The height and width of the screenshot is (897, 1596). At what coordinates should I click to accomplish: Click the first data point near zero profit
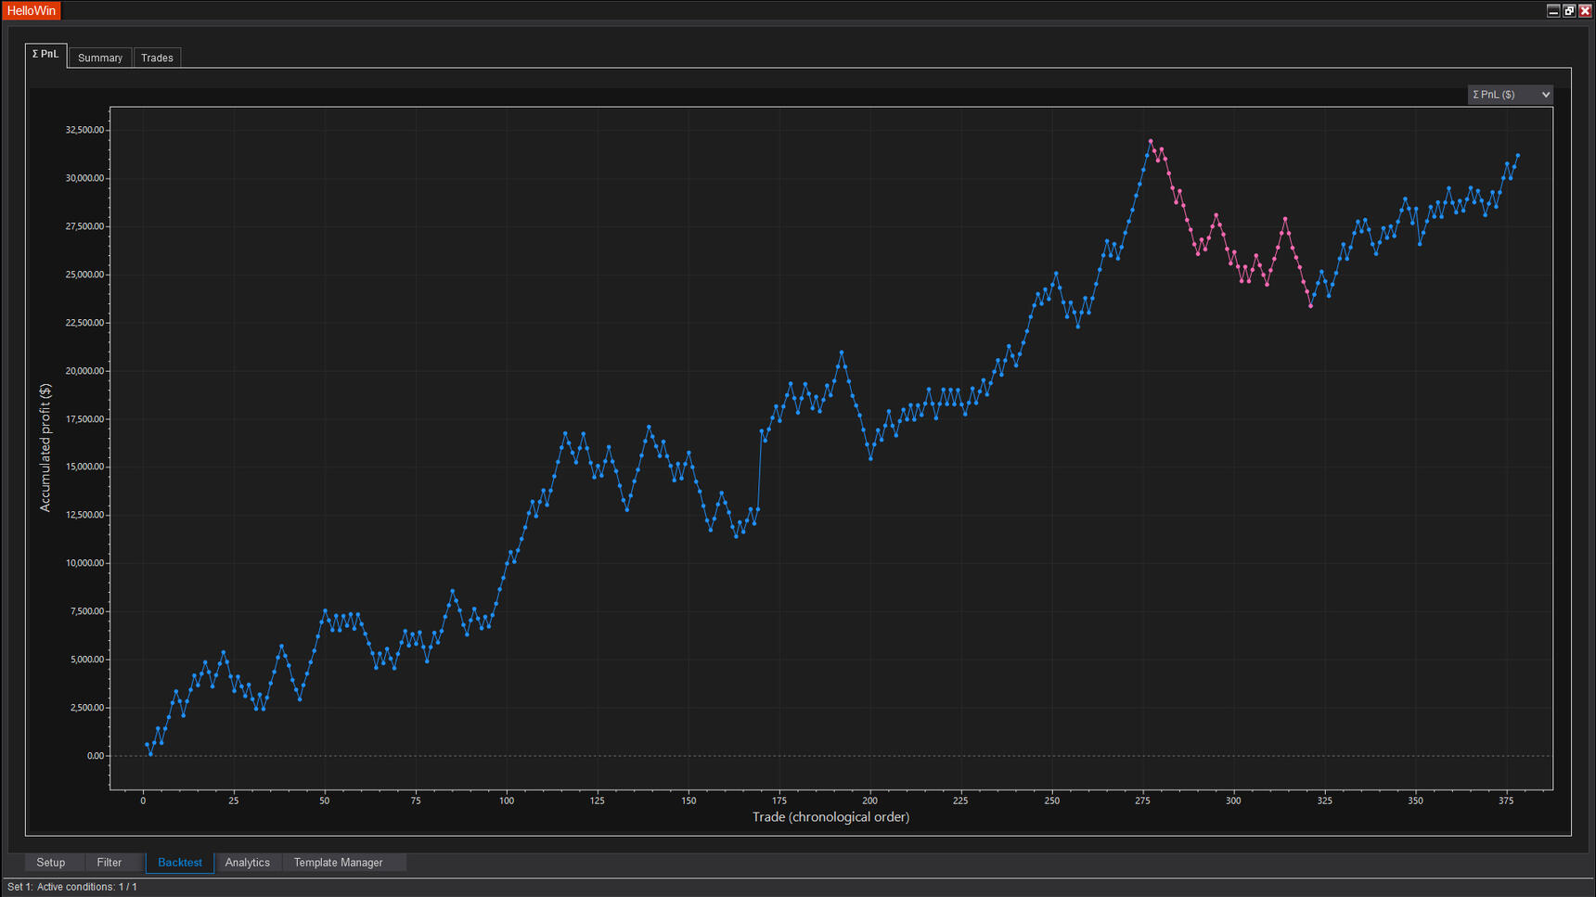[x=150, y=754]
